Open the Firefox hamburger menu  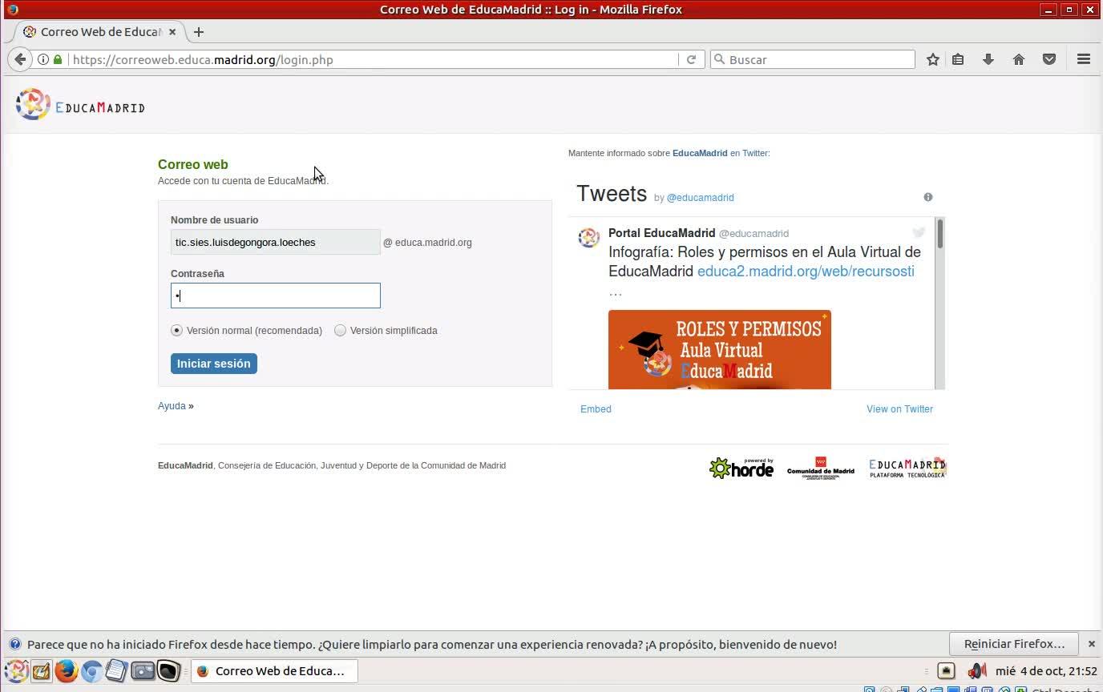pos(1084,59)
